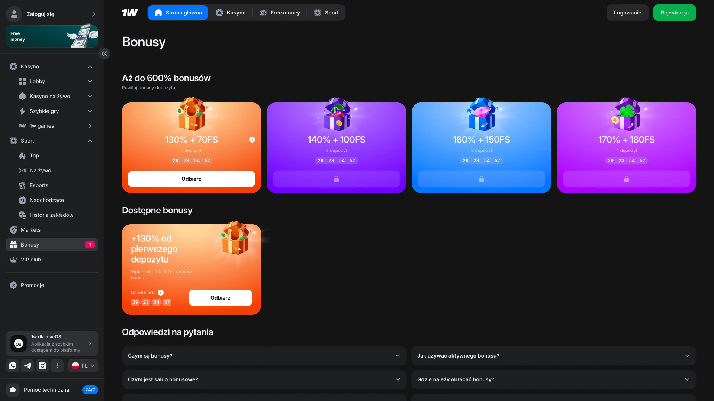714x401 pixels.
Task: Click the Free money sidebar banner
Action: pos(52,36)
